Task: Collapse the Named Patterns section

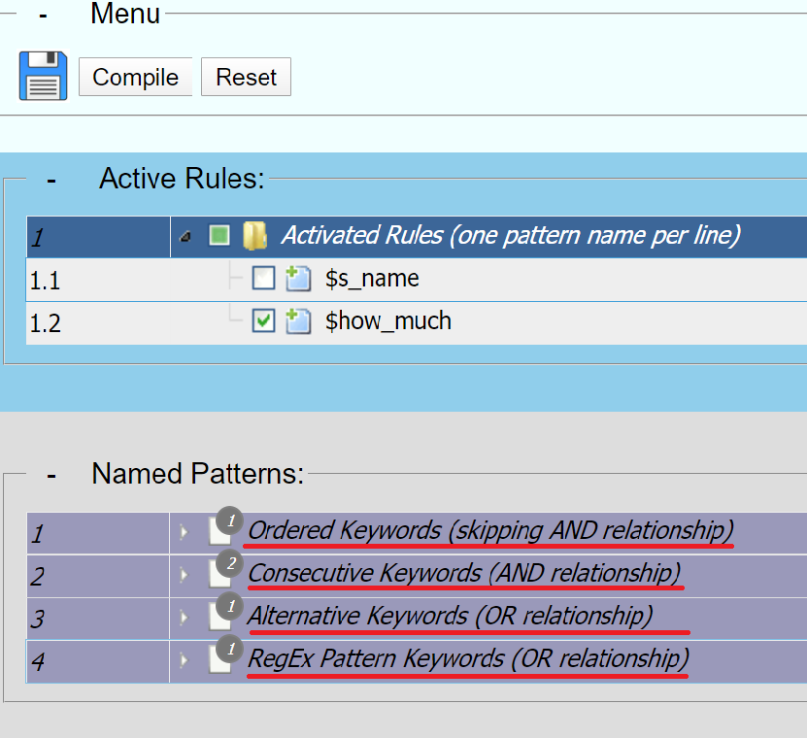Action: (50, 475)
